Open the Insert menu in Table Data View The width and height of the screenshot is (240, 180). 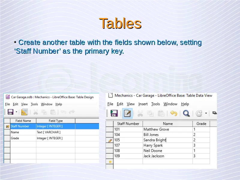[143, 104]
